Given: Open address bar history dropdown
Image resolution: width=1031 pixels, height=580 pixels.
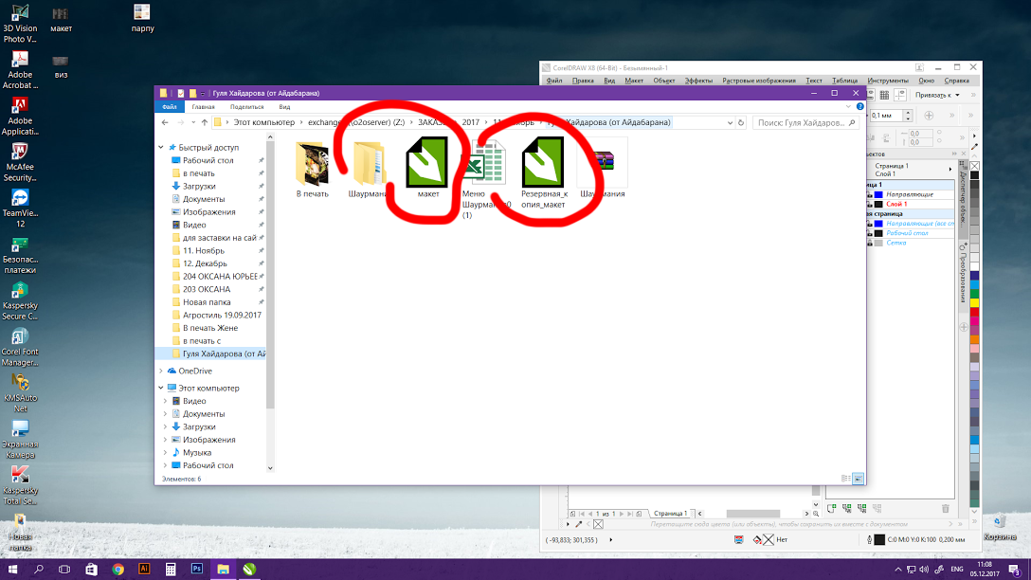Looking at the screenshot, I should [x=730, y=122].
